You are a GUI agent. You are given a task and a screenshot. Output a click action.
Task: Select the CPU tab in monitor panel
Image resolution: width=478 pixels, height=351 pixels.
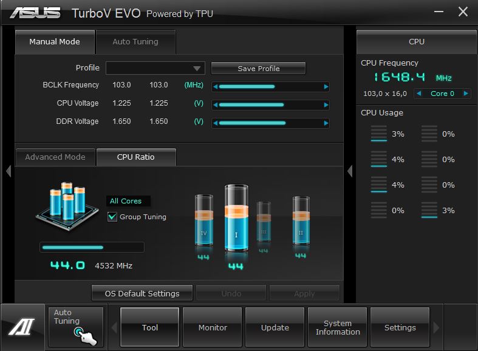coord(417,42)
